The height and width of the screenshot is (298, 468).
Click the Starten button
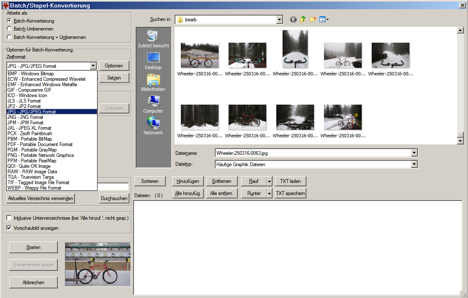33,247
